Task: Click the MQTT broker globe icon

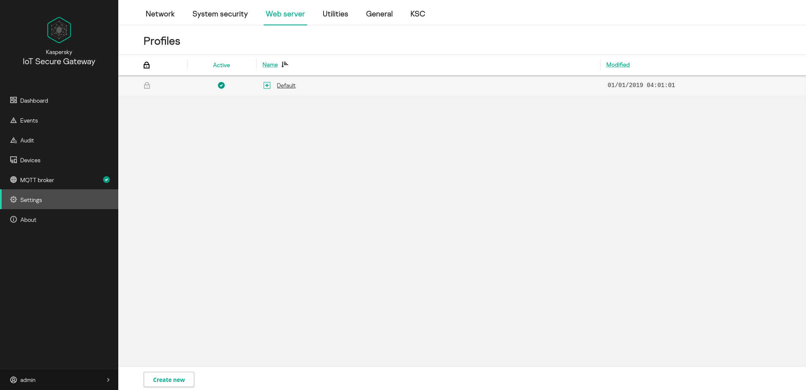Action: tap(14, 180)
